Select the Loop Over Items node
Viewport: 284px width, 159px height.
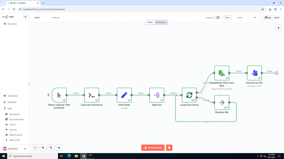click(189, 95)
